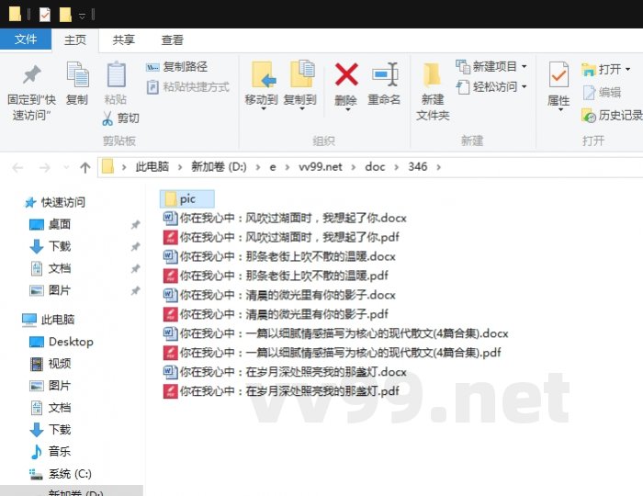Select Music in the navigation pane
The height and width of the screenshot is (496, 643).
51,451
